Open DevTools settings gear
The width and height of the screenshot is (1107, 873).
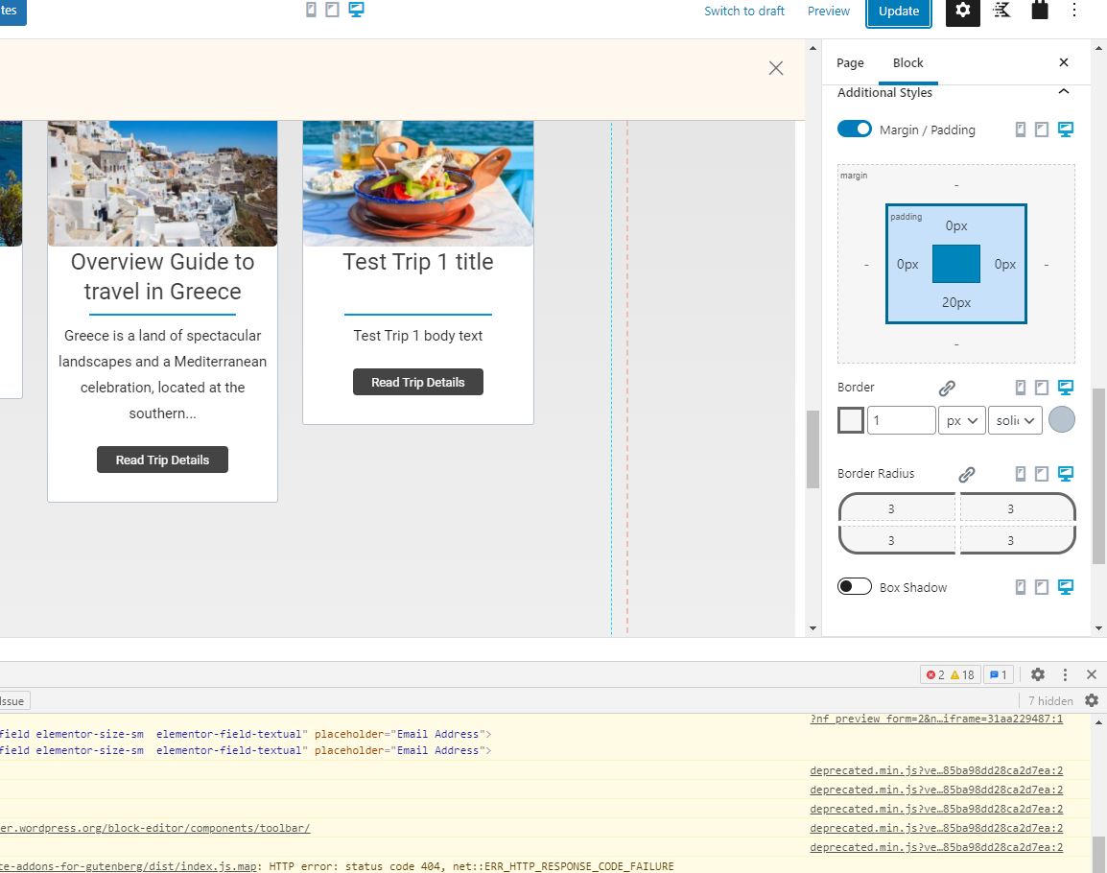1037,674
